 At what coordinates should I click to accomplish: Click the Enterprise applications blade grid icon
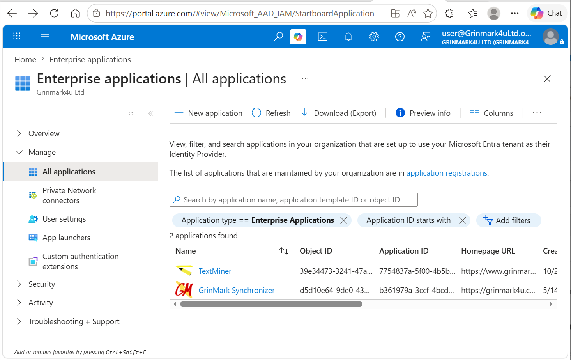(x=23, y=83)
